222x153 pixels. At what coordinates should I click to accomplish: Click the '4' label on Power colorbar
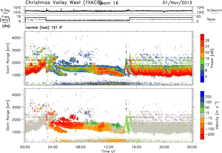[206, 76]
